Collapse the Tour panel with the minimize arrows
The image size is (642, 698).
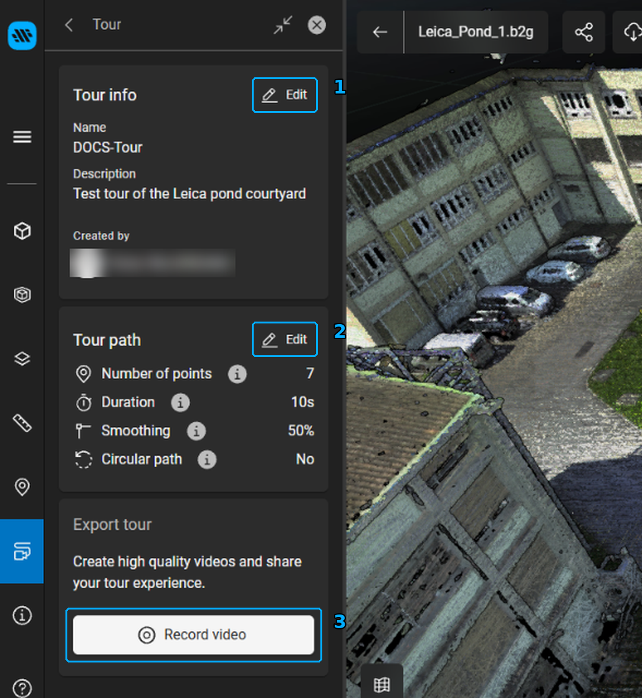coord(283,24)
